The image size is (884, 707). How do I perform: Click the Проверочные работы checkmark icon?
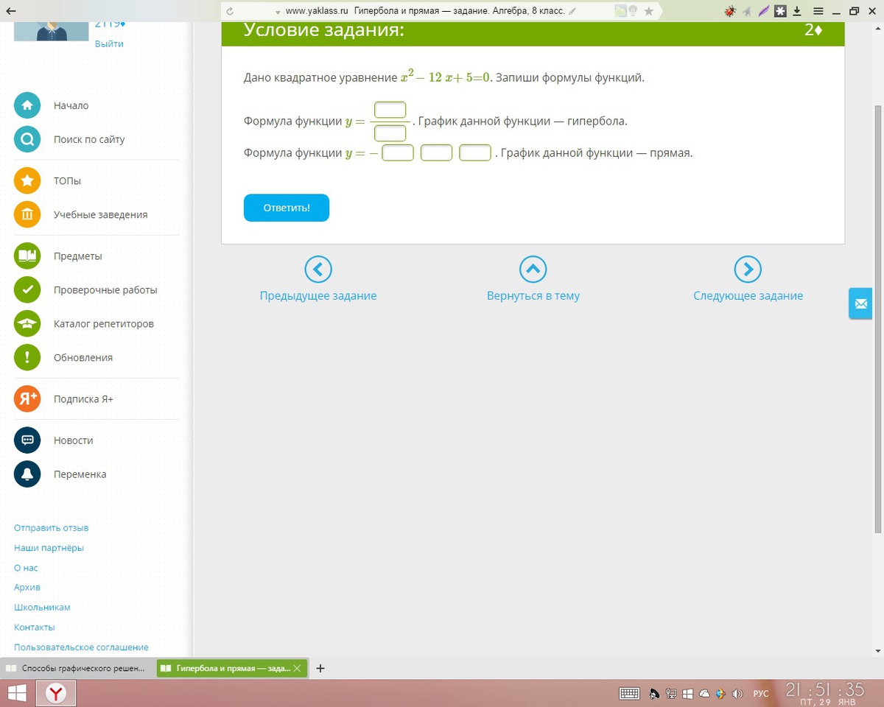click(x=27, y=289)
